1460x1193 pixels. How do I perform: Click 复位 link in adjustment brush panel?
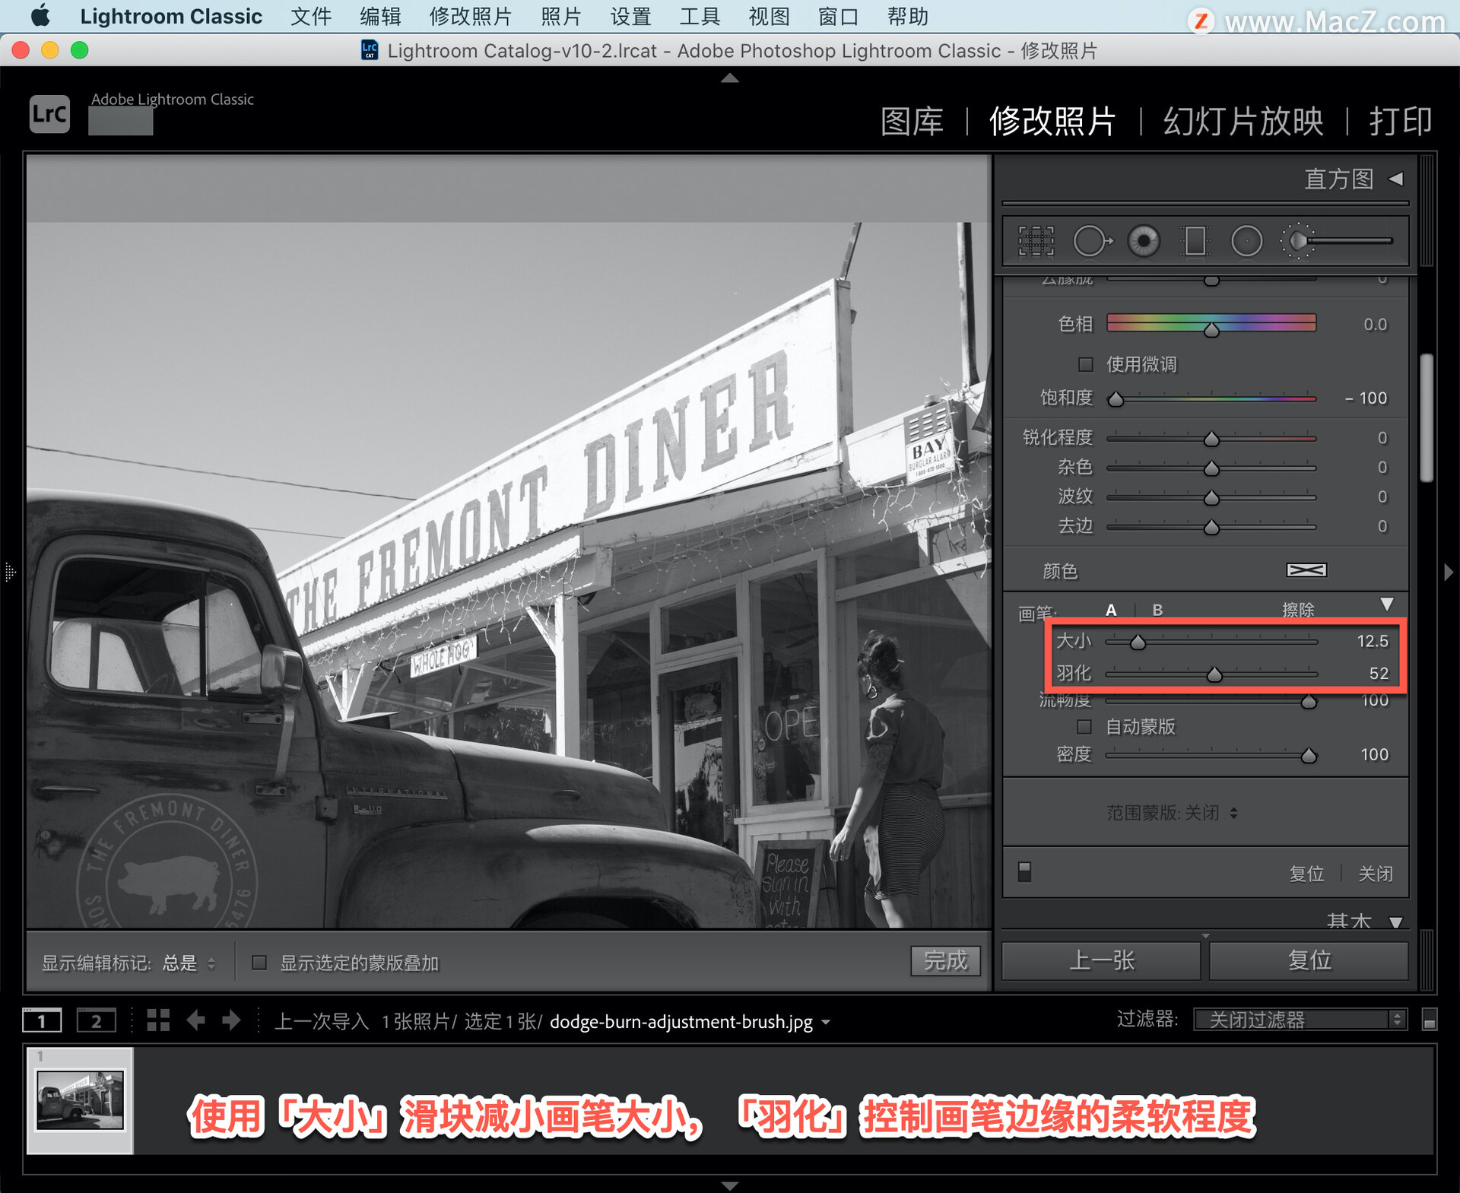tap(1306, 874)
